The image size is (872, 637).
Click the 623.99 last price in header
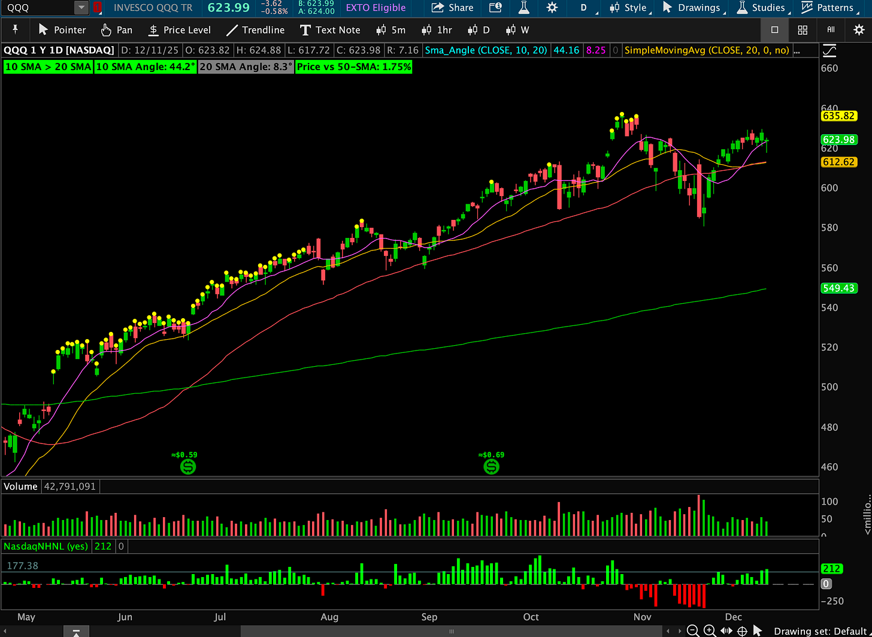click(x=229, y=8)
